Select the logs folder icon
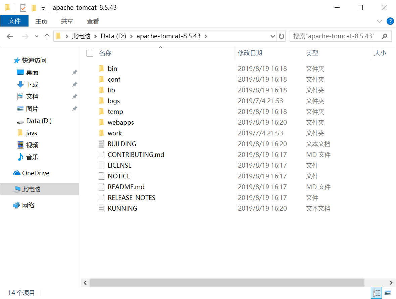This screenshot has height=299, width=396. pos(101,101)
